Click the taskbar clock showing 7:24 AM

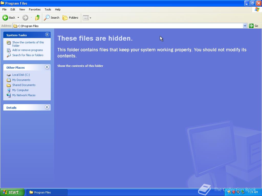253,192
